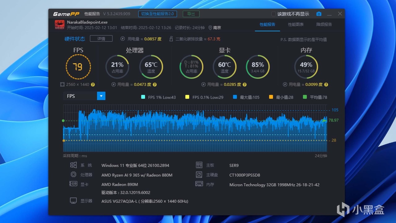Click the lightning icon beside 用电量 0.0857 度
Screen dimensions: 396x223
pyautogui.click(x=123, y=39)
